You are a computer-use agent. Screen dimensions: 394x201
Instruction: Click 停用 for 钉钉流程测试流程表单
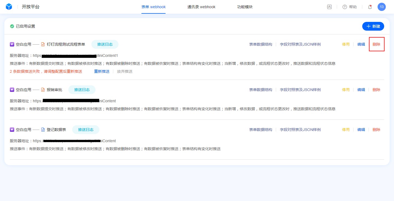coord(346,44)
